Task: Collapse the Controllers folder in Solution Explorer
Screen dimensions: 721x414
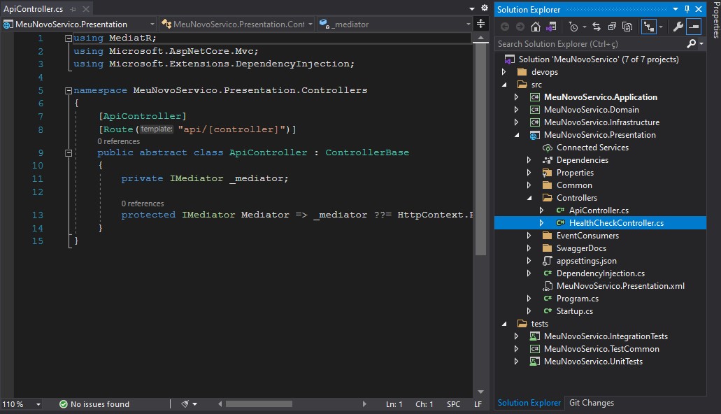Action: tap(529, 197)
